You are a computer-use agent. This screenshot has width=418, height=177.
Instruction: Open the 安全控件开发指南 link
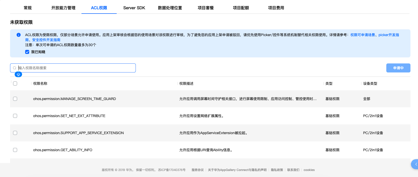(46, 40)
